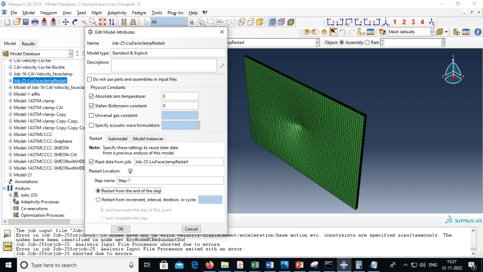
Task: Select Restart from the end of the step
Action: pos(98,191)
